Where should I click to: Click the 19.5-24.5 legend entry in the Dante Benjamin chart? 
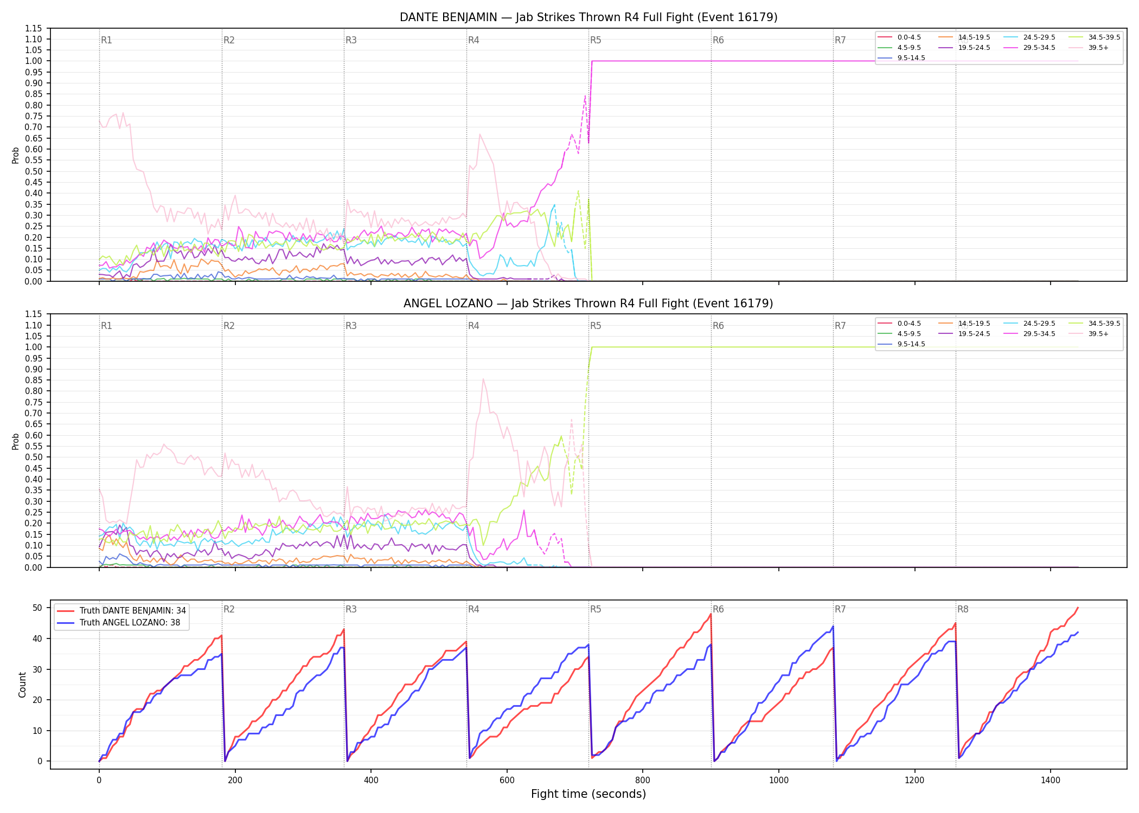(964, 48)
